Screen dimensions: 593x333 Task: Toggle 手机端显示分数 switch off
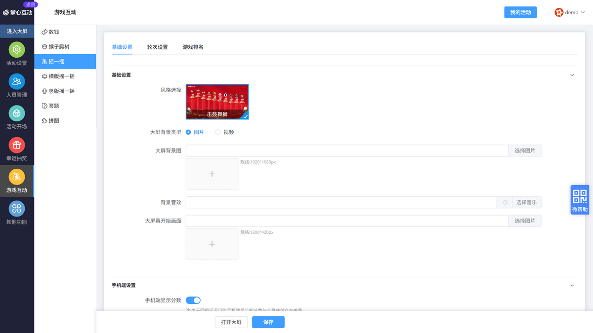point(193,300)
